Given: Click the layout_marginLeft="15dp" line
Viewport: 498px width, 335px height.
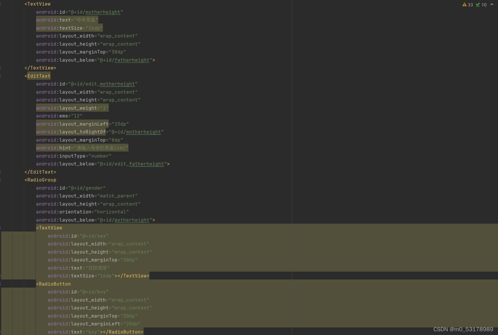Looking at the screenshot, I should tap(82, 124).
